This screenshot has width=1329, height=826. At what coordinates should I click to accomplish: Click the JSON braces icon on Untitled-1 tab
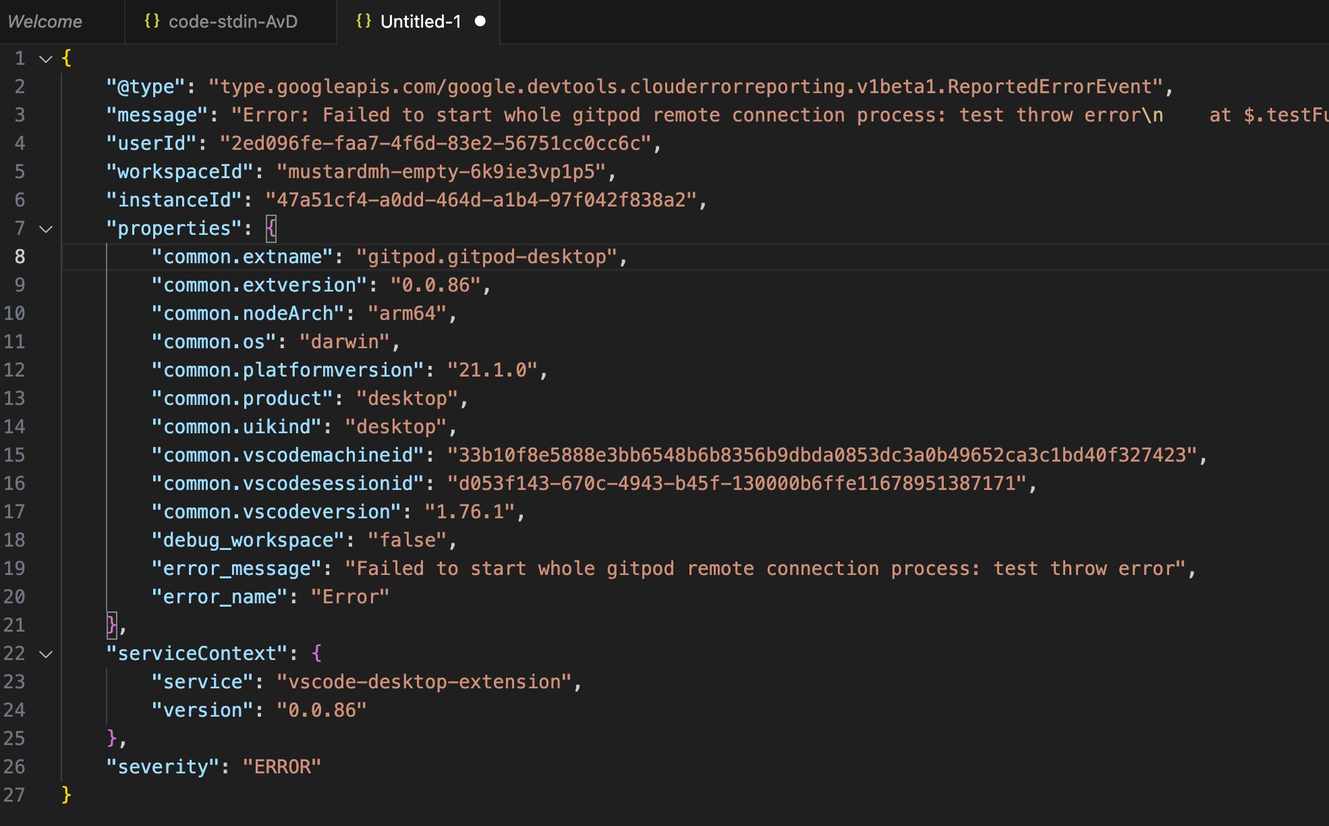[x=364, y=21]
